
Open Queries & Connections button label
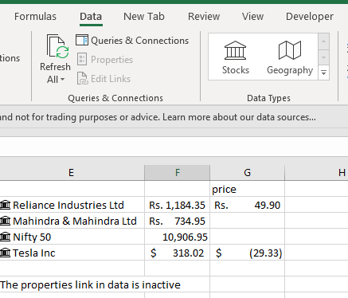tap(139, 41)
